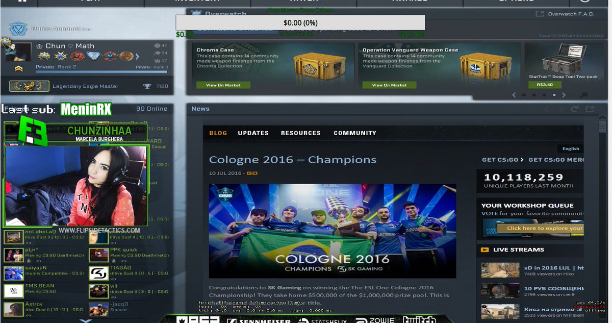
Task: Select the diamond-shaped fourth medal
Action: [93, 56]
